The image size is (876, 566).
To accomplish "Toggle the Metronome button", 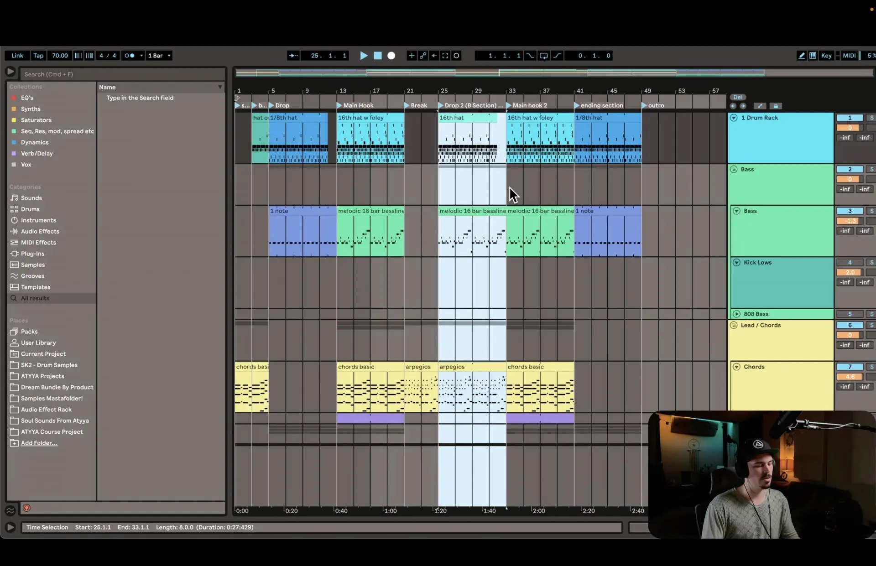I will [x=130, y=56].
